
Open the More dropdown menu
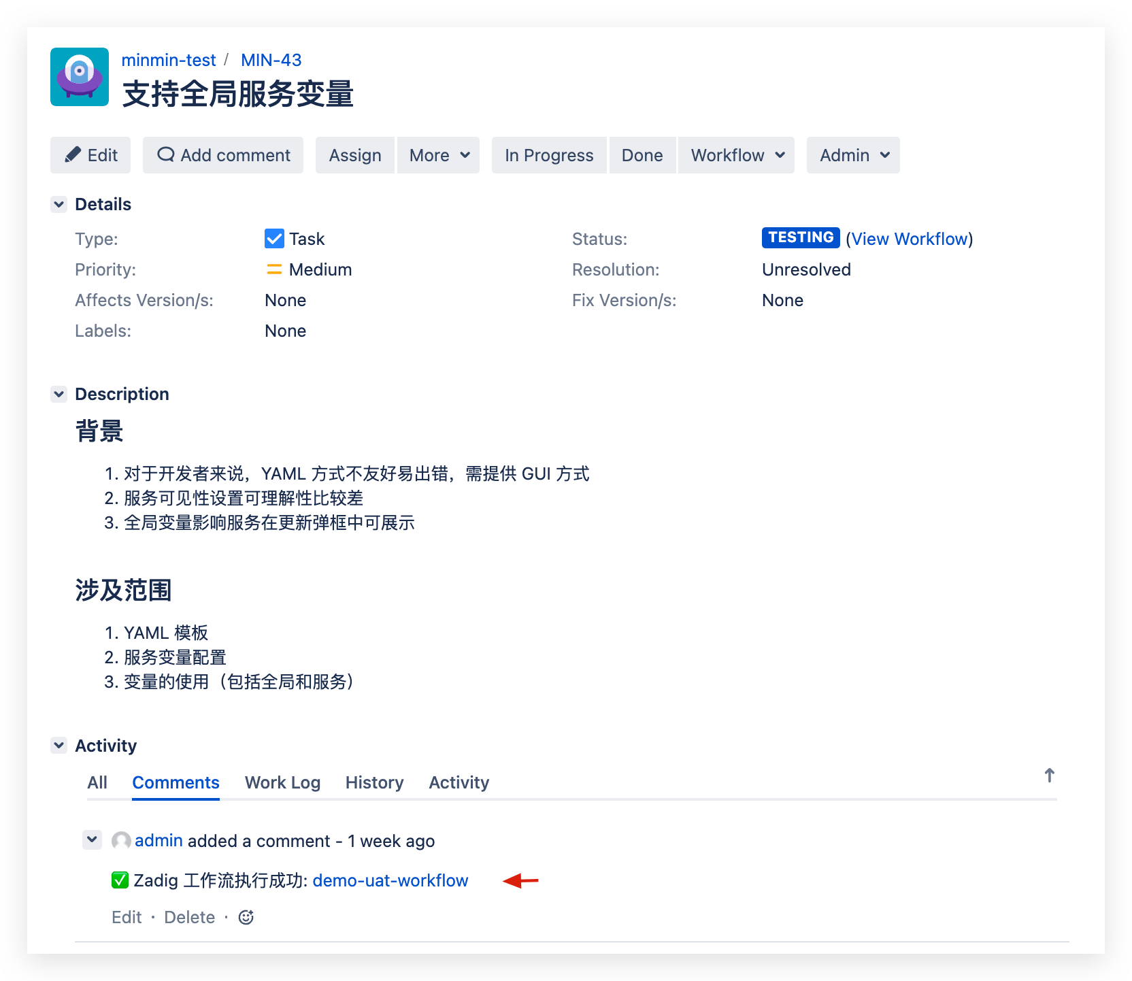click(x=439, y=155)
